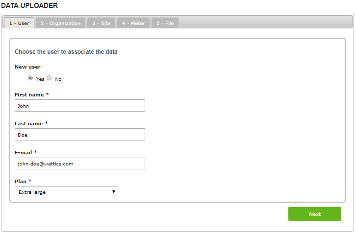Select the Yes radio button for New user
The width and height of the screenshot is (356, 233).
tap(31, 78)
